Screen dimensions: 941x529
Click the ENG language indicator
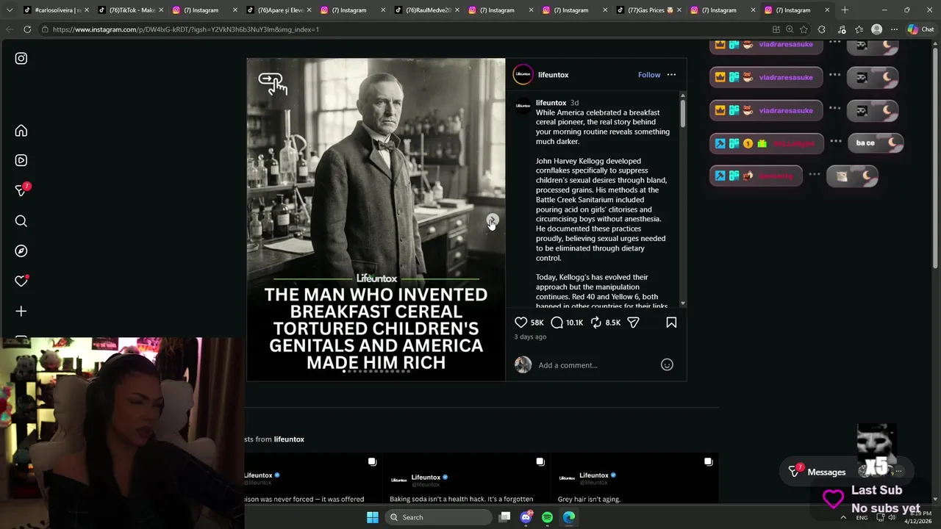[x=862, y=517]
